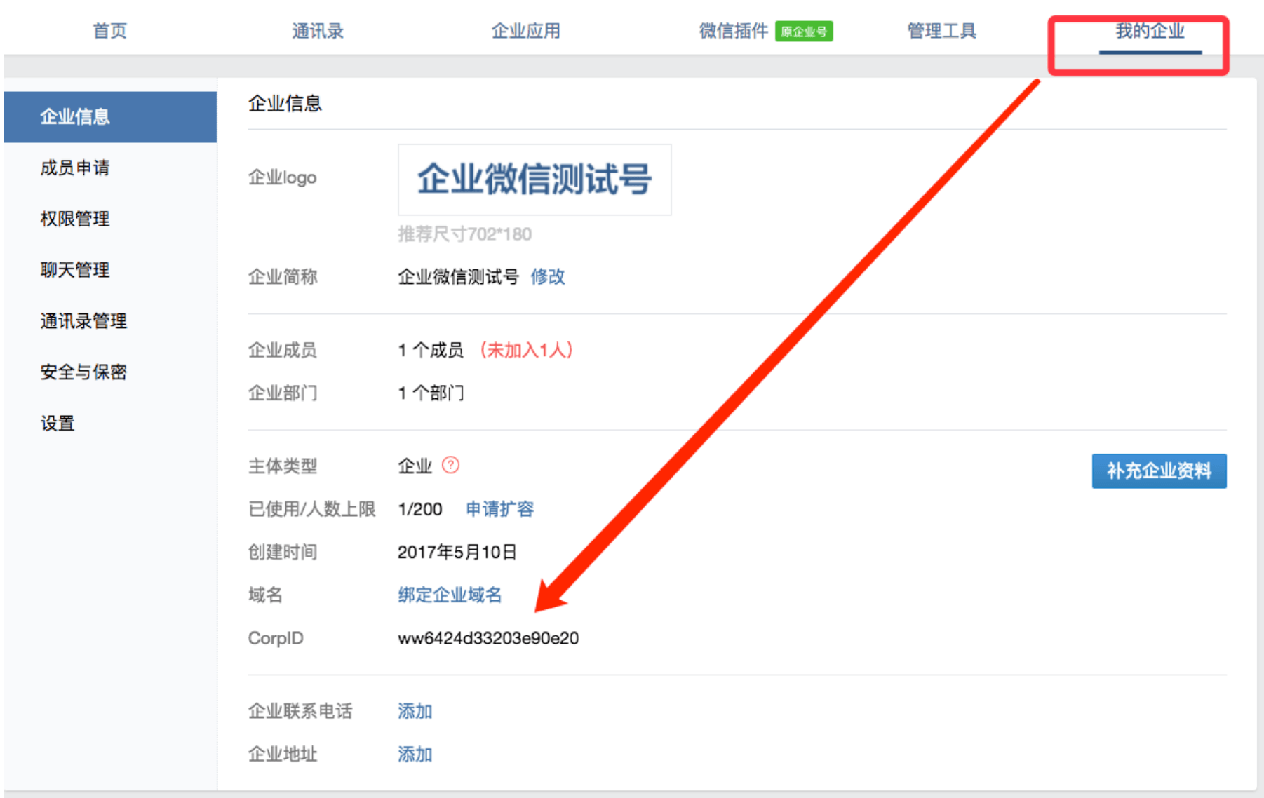Switch to the 通讯录 tab
The width and height of the screenshot is (1264, 798).
[318, 31]
